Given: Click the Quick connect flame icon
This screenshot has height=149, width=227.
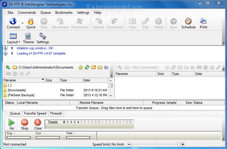Looking at the screenshot, I should pyautogui.click(x=31, y=22).
